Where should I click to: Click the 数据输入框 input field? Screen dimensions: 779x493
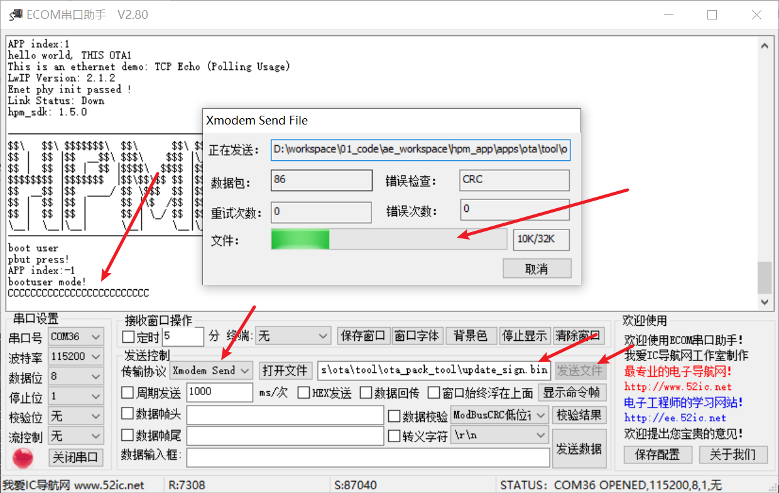point(368,457)
